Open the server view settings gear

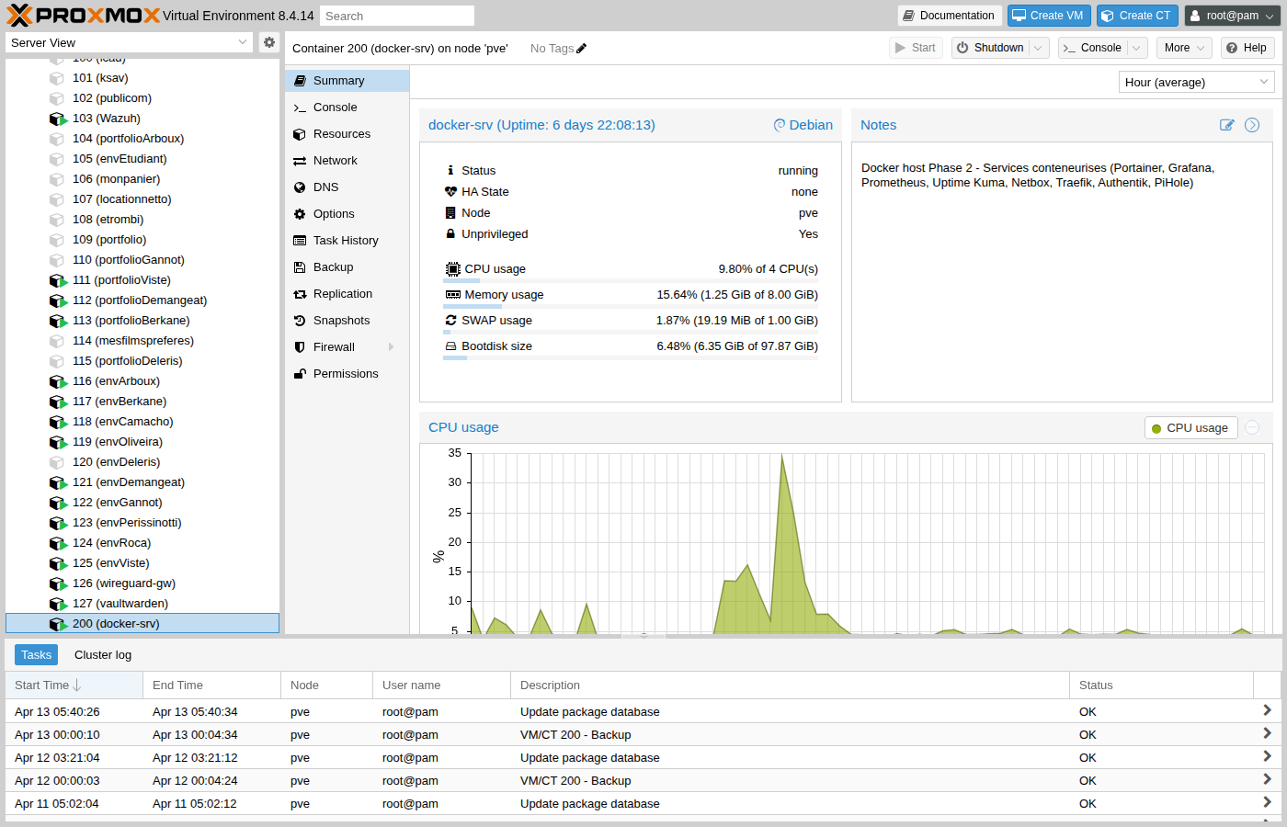pos(268,42)
